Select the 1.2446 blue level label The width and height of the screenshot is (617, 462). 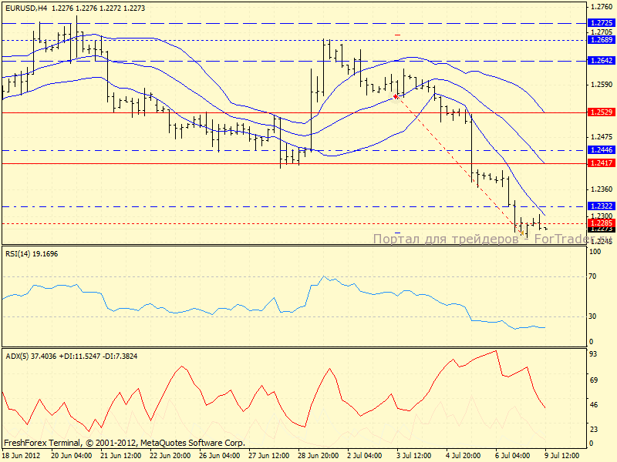coord(602,150)
